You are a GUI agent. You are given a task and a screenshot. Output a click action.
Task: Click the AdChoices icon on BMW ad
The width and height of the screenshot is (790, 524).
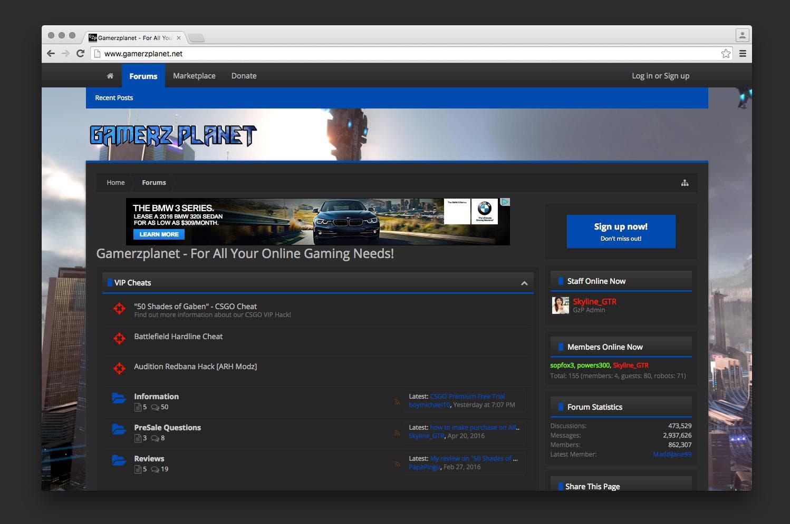[505, 202]
